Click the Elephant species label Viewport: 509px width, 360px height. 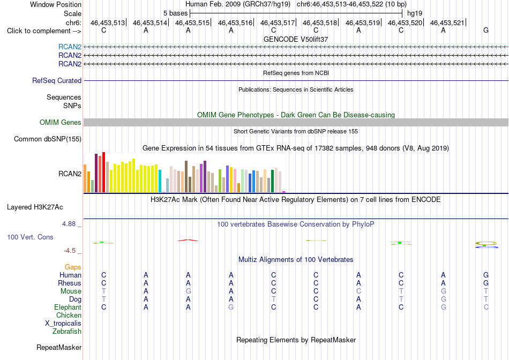pos(68,307)
